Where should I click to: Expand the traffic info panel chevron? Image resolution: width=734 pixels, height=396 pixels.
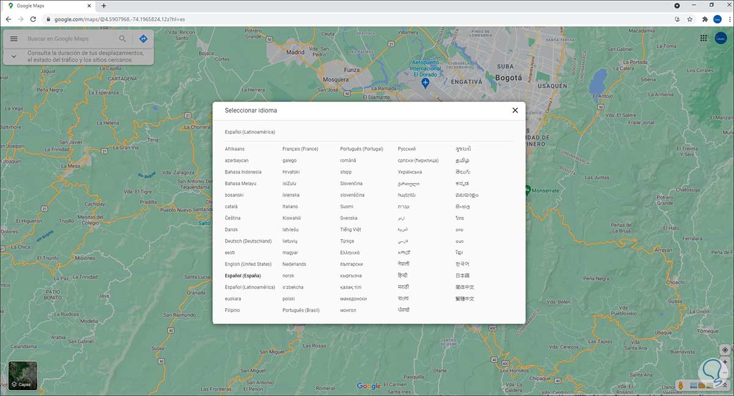coord(14,56)
